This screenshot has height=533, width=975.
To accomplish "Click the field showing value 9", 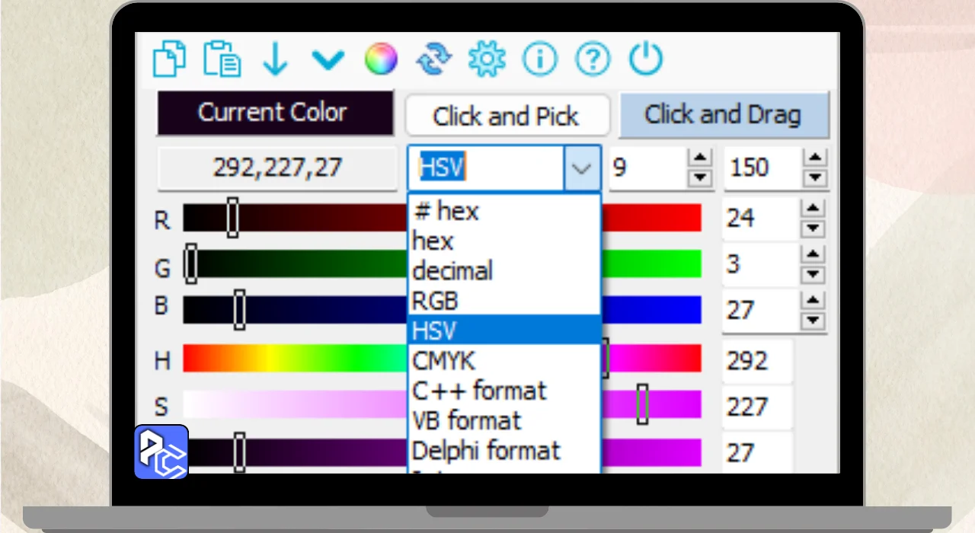I will (647, 168).
